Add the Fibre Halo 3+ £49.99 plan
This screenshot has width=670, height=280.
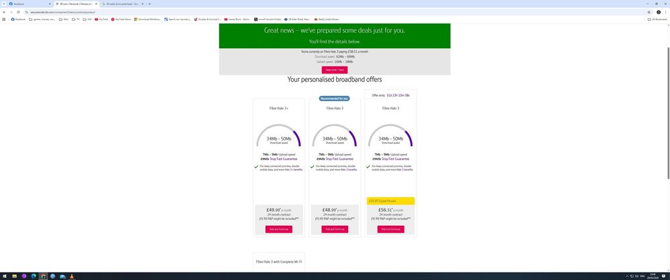278,229
